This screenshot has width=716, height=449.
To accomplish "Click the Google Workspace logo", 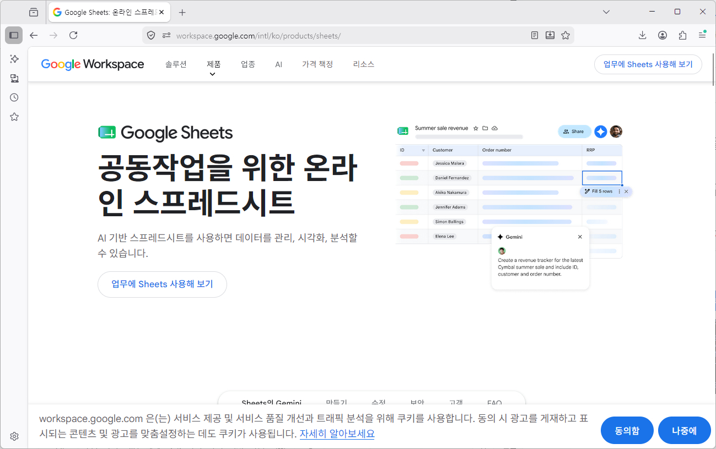I will [x=93, y=64].
